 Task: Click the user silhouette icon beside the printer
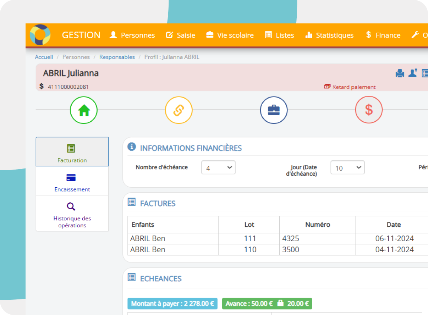[413, 73]
